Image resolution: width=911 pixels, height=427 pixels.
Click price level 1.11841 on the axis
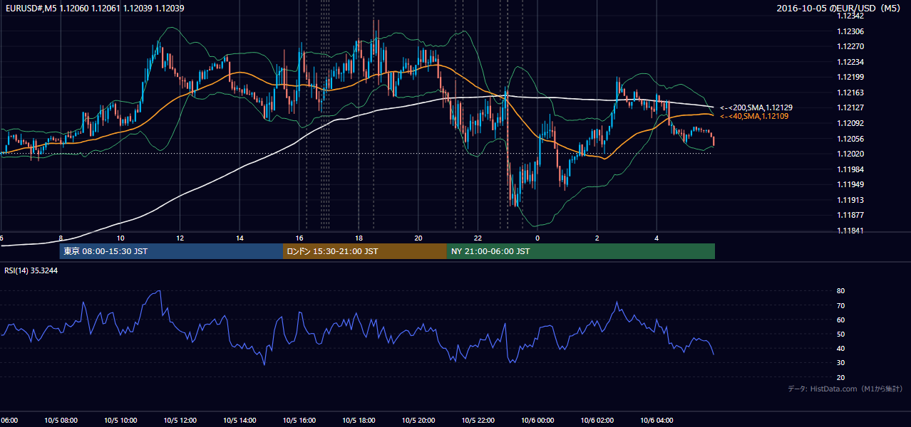click(x=850, y=231)
